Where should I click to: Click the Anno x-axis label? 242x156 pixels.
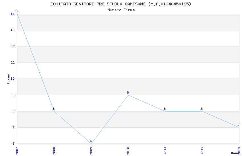pos(235,153)
